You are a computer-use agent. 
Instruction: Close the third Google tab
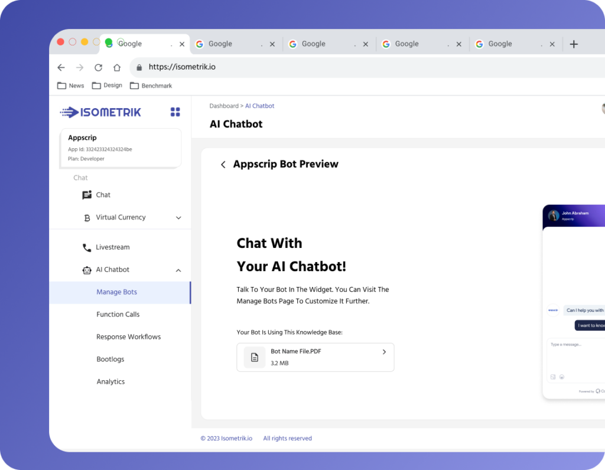pos(365,44)
